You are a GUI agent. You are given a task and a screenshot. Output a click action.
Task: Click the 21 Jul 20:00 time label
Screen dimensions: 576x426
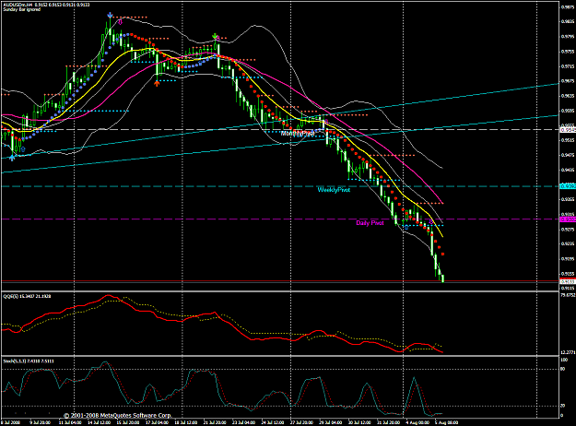(215, 422)
